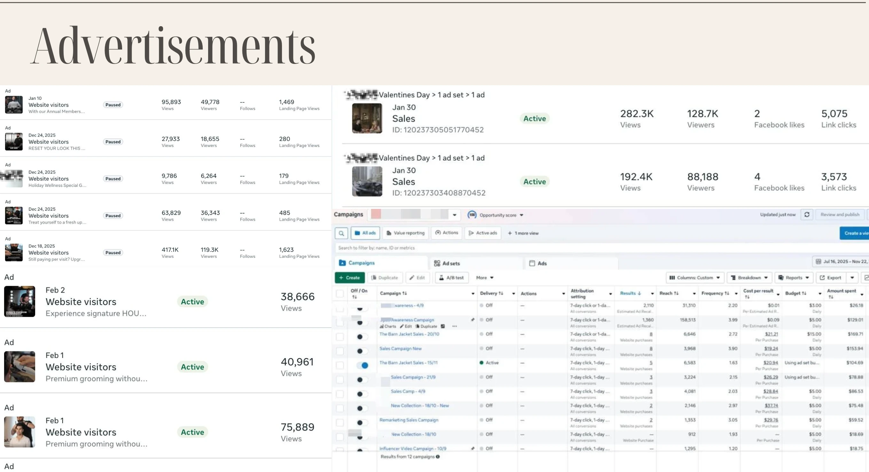
Task: Click the sort arrows next to Frequency header
Action: point(727,293)
